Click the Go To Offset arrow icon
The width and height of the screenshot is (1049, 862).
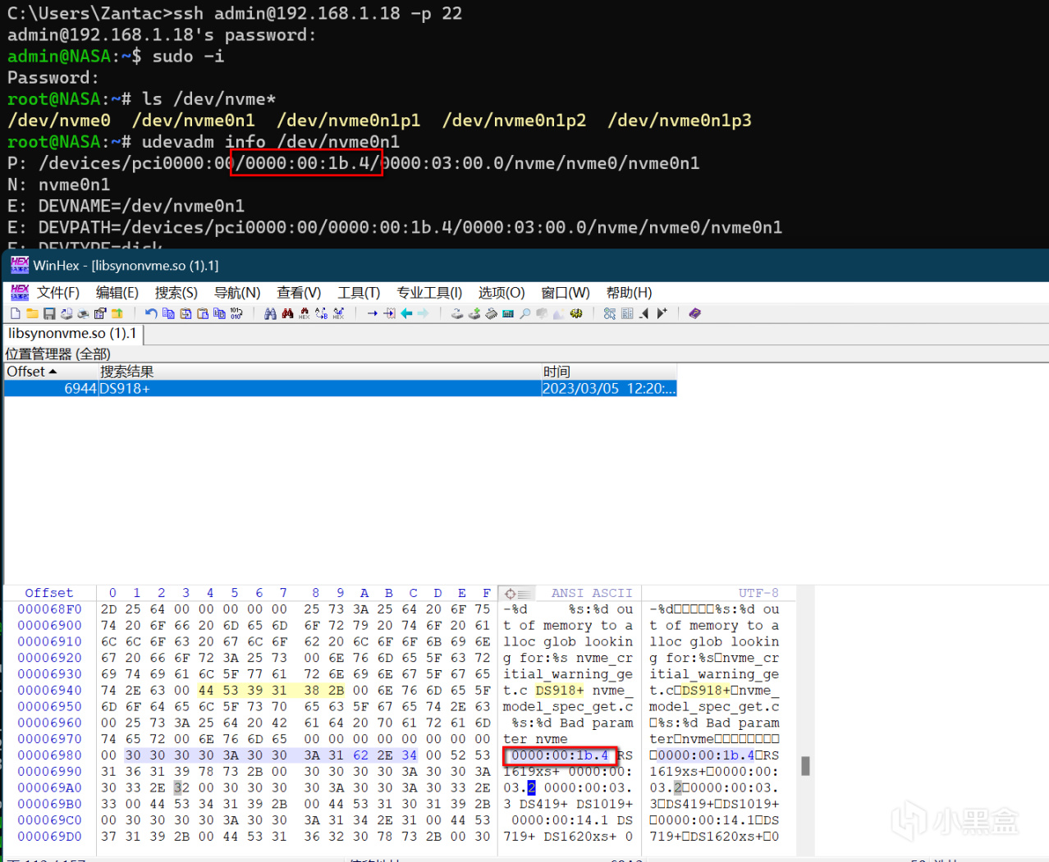point(372,313)
